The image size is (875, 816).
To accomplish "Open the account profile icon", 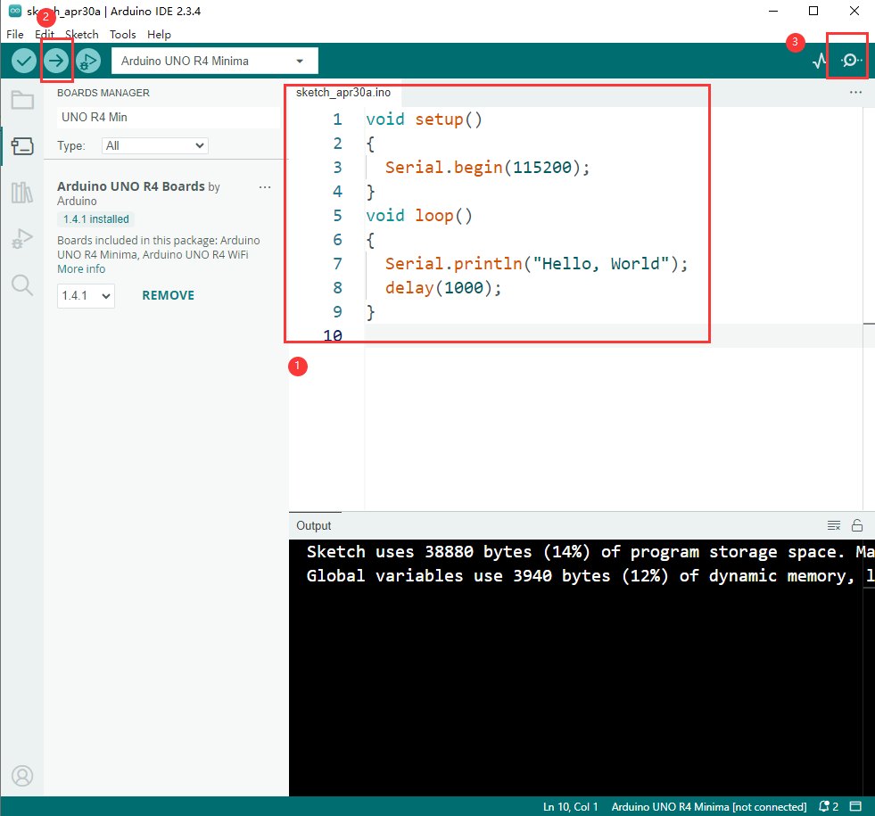I will tap(22, 776).
